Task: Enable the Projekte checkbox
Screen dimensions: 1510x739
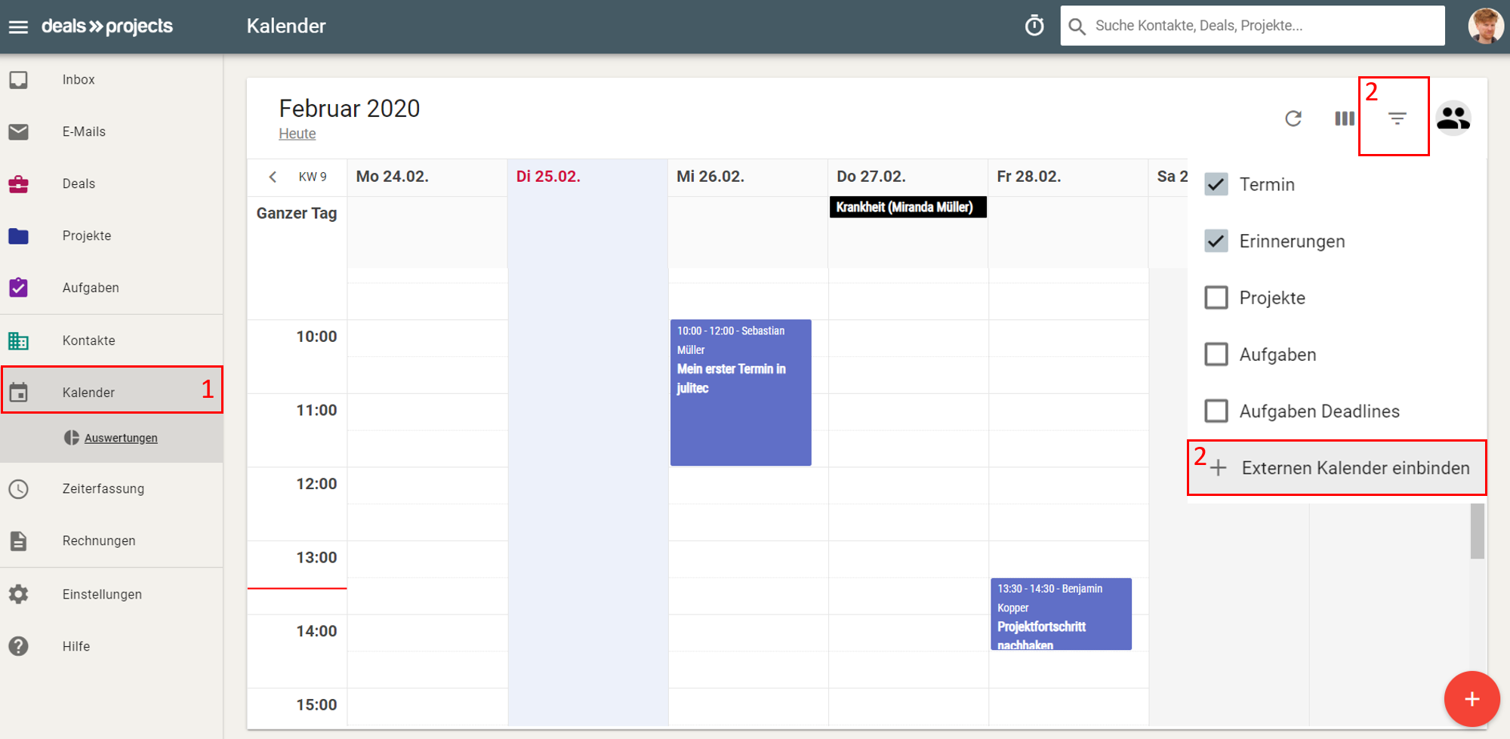Action: tap(1216, 297)
